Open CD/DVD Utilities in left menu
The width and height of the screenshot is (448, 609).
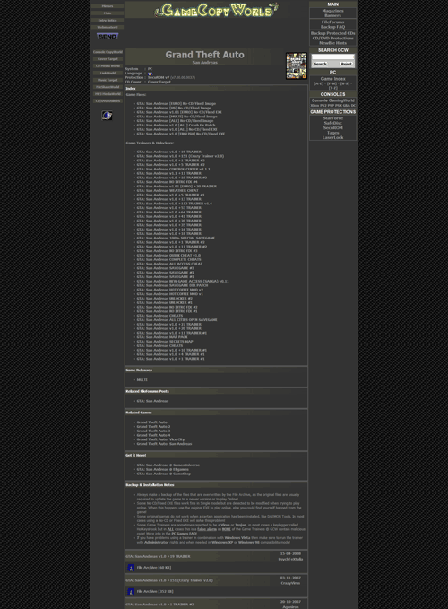tap(108, 101)
